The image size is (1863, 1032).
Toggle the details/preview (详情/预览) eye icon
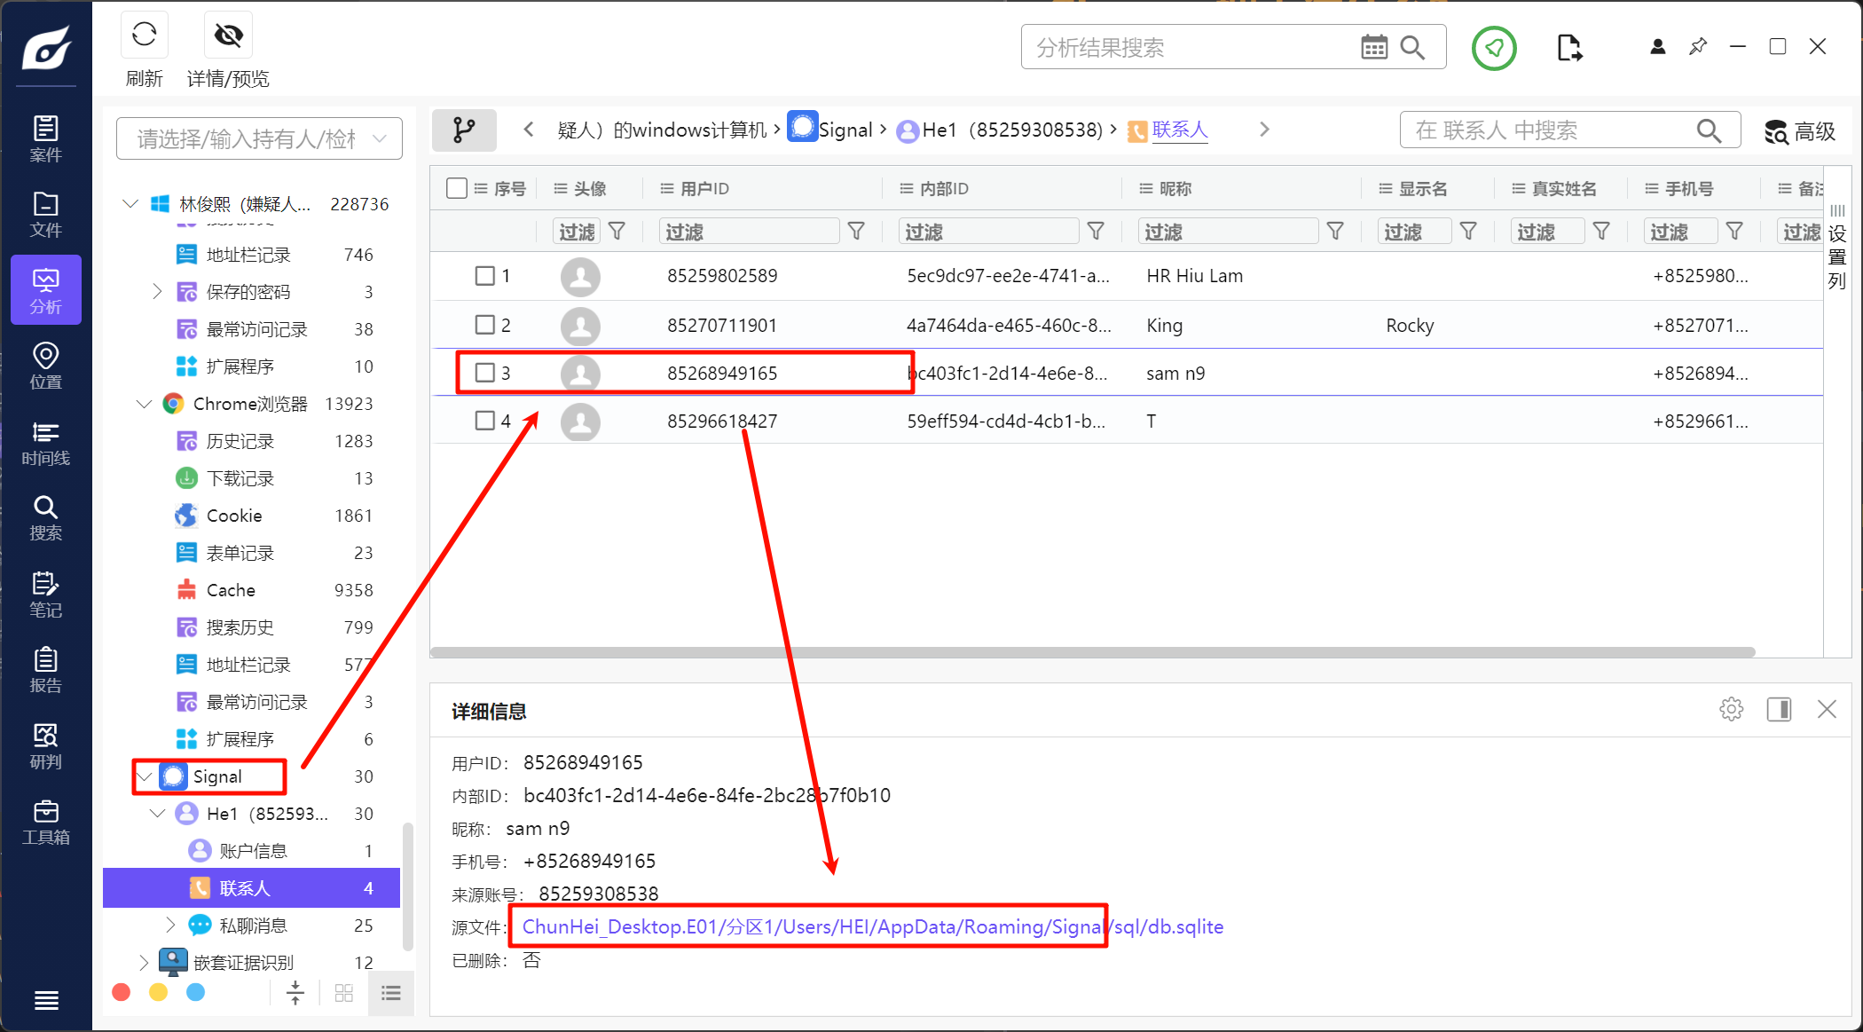click(x=228, y=35)
